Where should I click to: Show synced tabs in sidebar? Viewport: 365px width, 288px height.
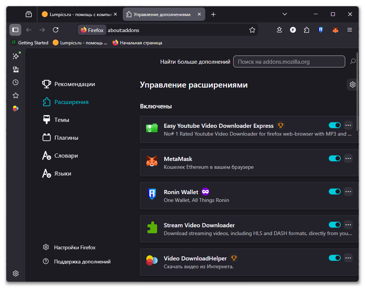tap(16, 69)
